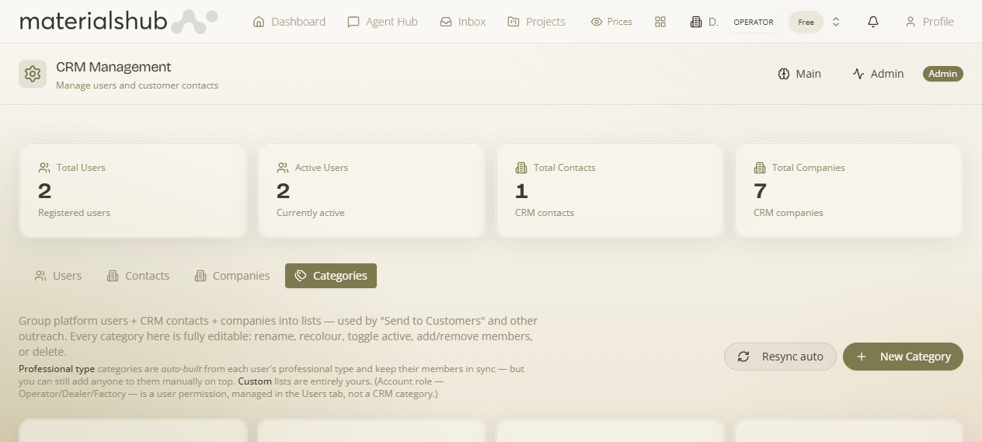
Task: Open the Profile menu
Action: click(x=929, y=22)
